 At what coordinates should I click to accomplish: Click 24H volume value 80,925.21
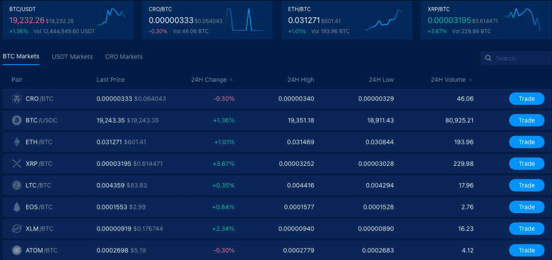[459, 121]
